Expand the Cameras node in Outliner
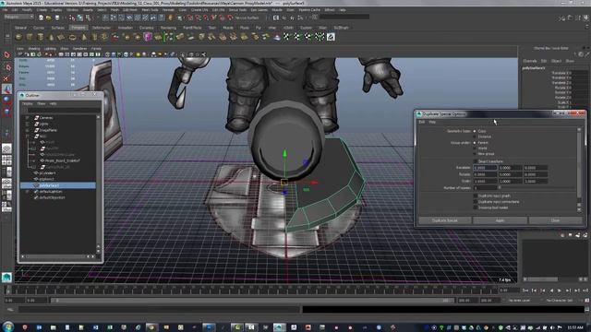This screenshot has width=591, height=332. tap(27, 117)
